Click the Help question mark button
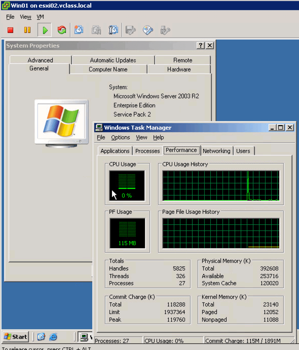Image resolution: width=299 pixels, height=350 pixels. tap(201, 45)
